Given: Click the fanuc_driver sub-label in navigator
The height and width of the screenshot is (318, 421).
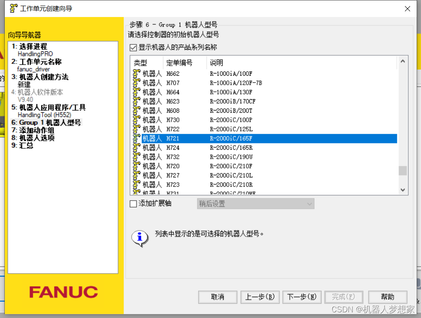Looking at the screenshot, I should click(x=33, y=69).
